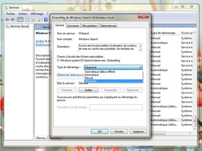Click the Back arrow toolbar icon

pos(7,20)
